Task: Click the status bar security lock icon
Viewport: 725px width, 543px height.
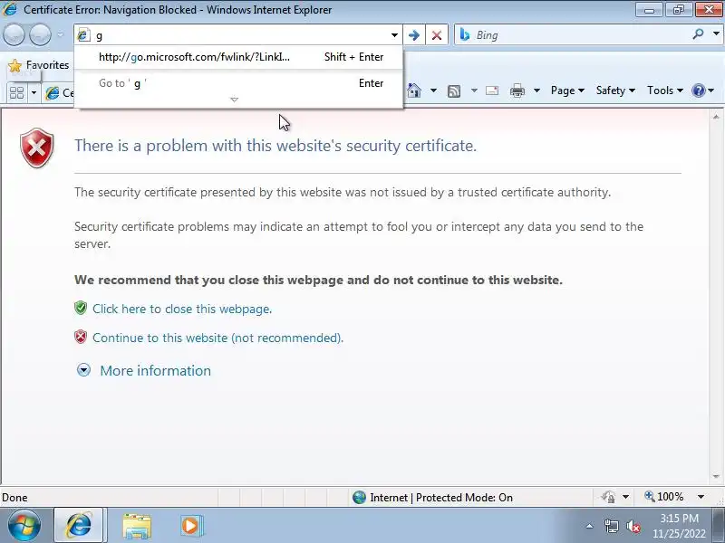Action: 608,497
